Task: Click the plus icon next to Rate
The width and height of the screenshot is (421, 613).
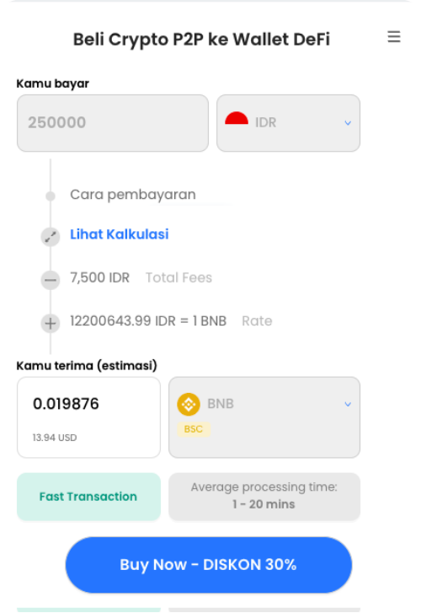Action: coord(51,323)
